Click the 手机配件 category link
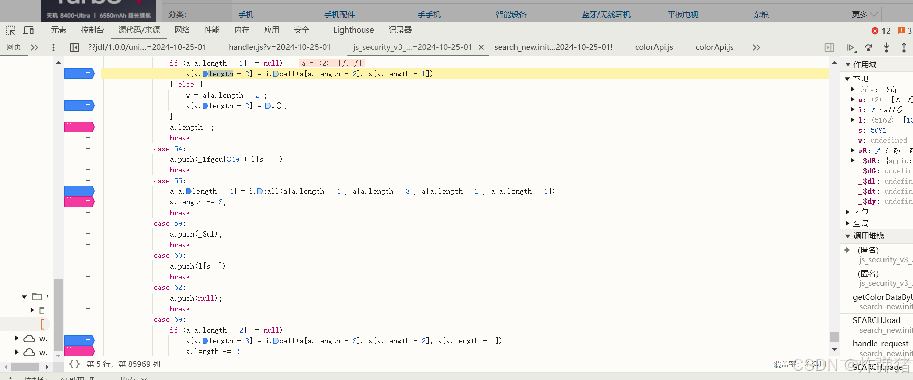The width and height of the screenshot is (913, 380). click(x=339, y=14)
